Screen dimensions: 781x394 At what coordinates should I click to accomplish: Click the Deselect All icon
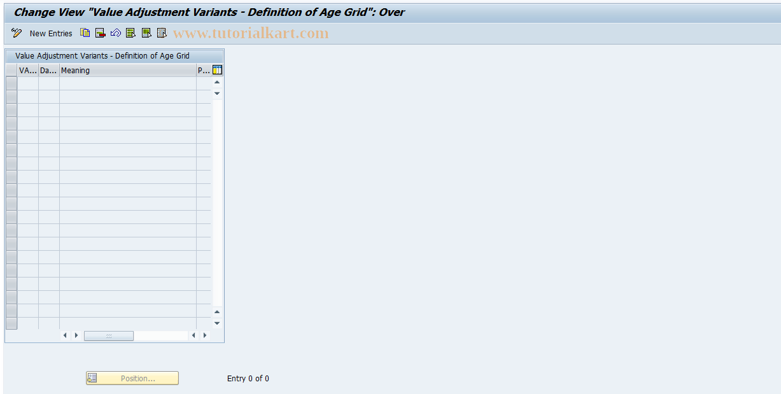click(x=161, y=32)
